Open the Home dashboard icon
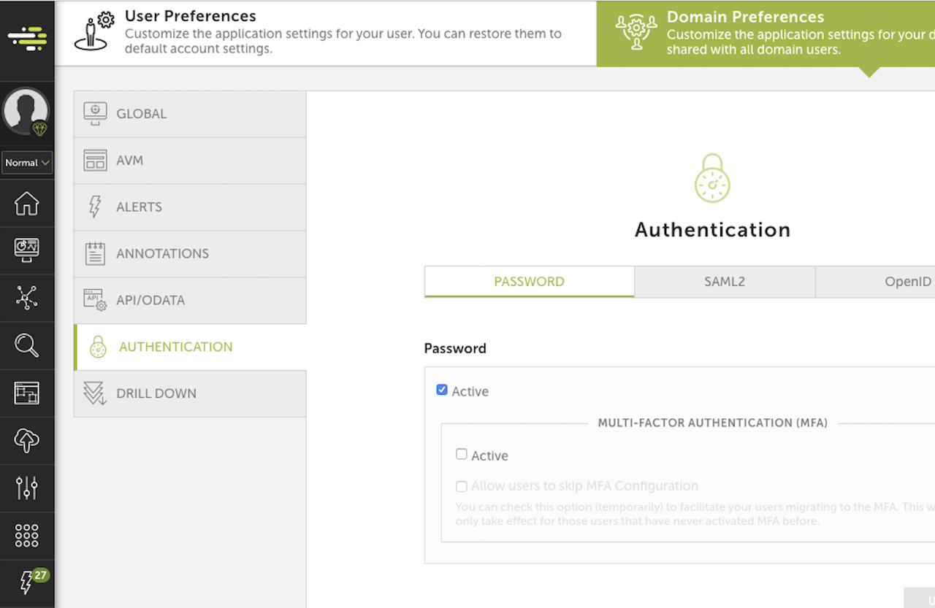The width and height of the screenshot is (935, 608). point(27,204)
